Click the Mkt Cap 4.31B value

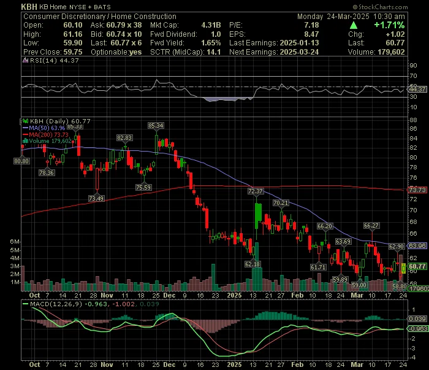coord(211,25)
